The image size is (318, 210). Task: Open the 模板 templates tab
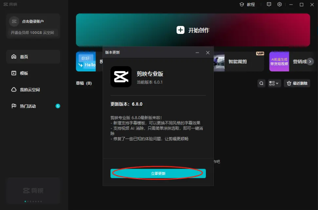pos(33,73)
